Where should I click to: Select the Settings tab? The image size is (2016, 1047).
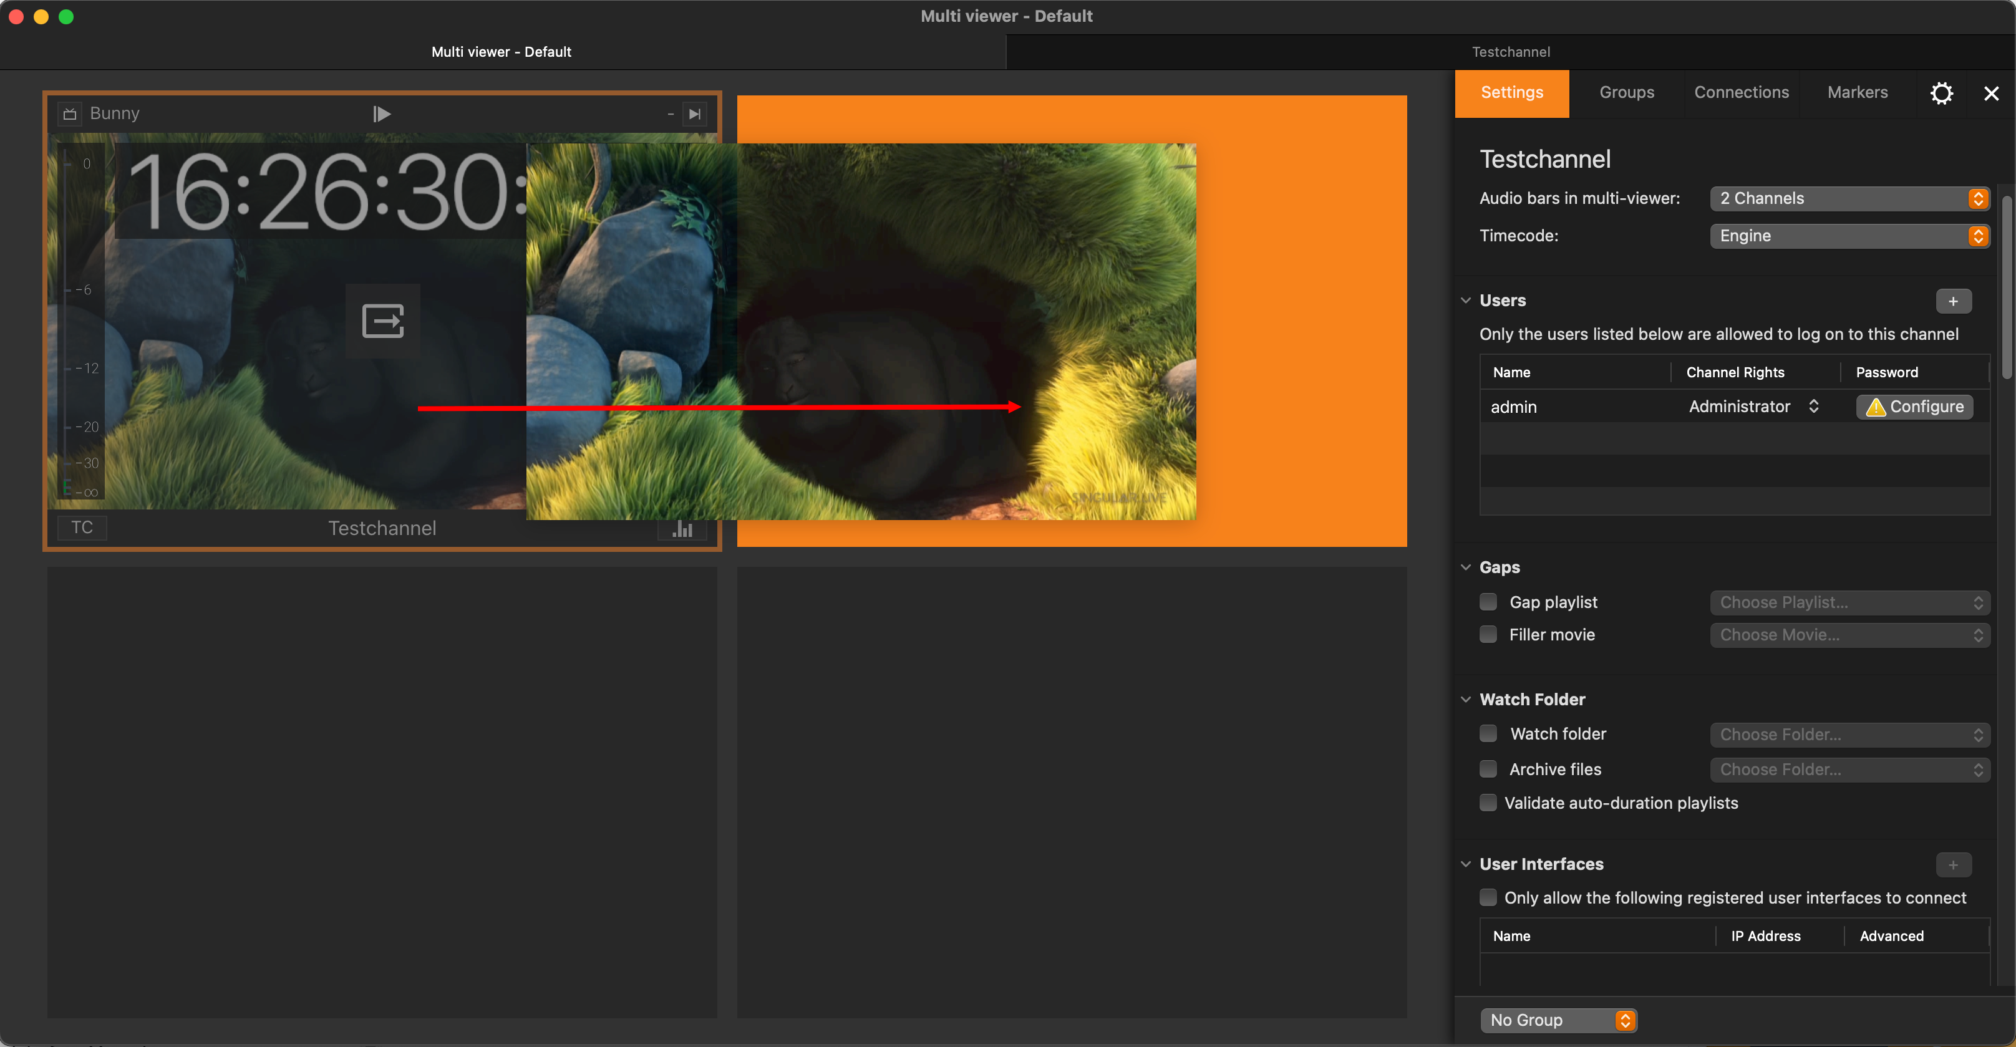tap(1511, 93)
